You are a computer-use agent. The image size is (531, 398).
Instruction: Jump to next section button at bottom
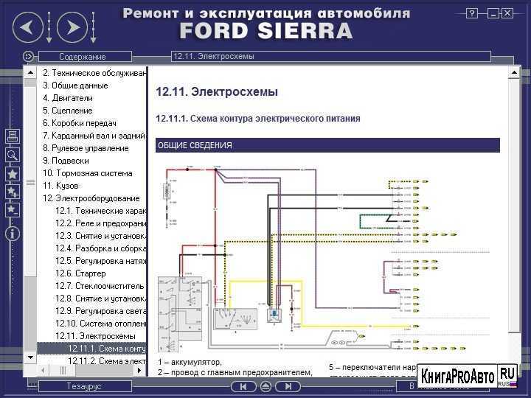tap(288, 386)
